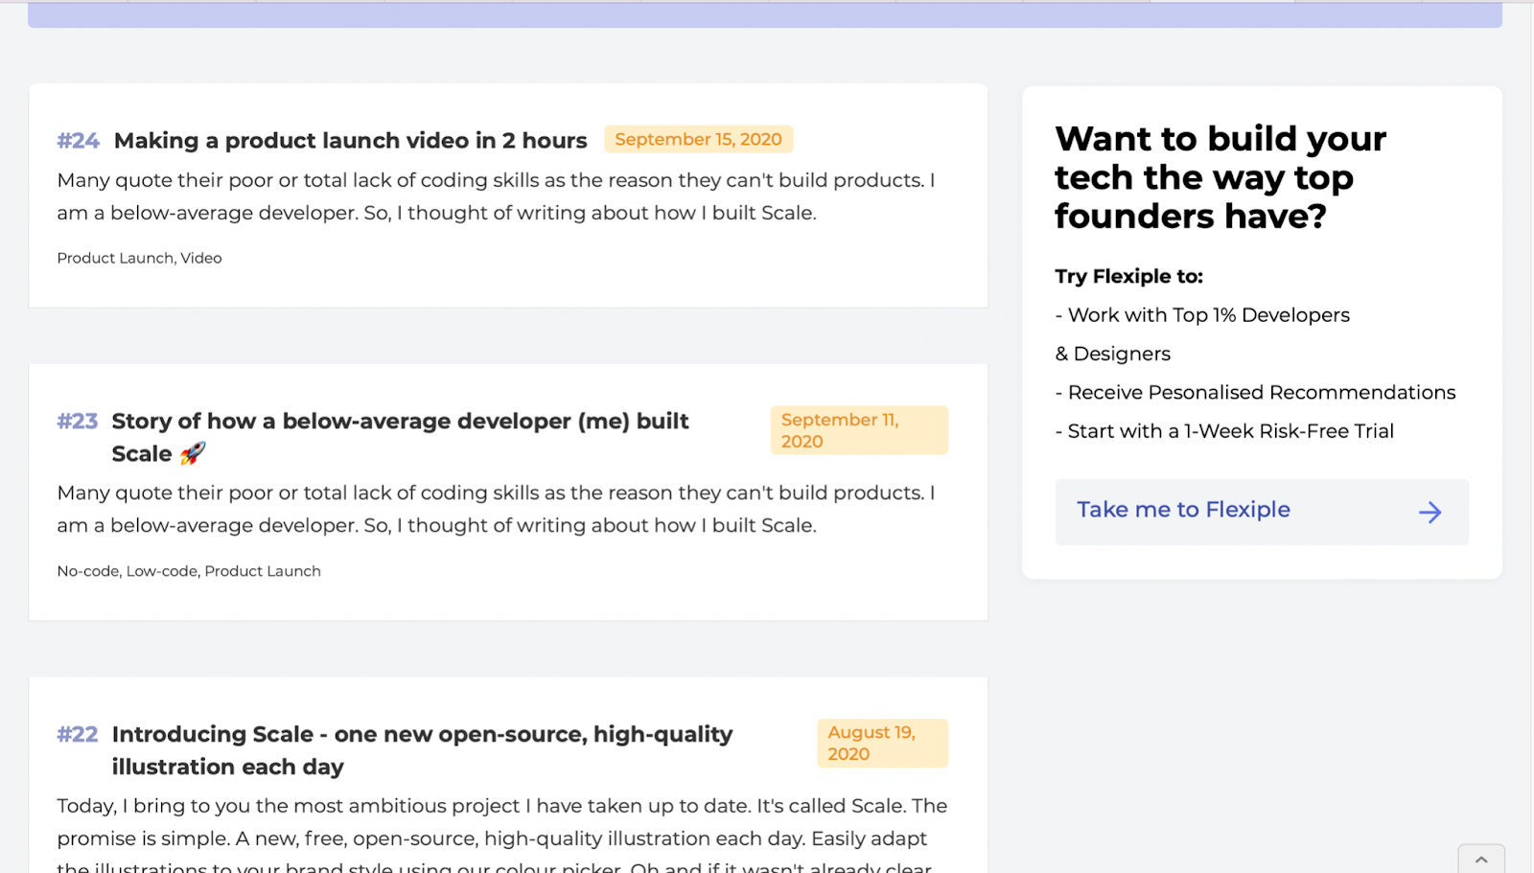This screenshot has width=1534, height=873.
Task: Open the below-average developer story post
Action: point(400,422)
